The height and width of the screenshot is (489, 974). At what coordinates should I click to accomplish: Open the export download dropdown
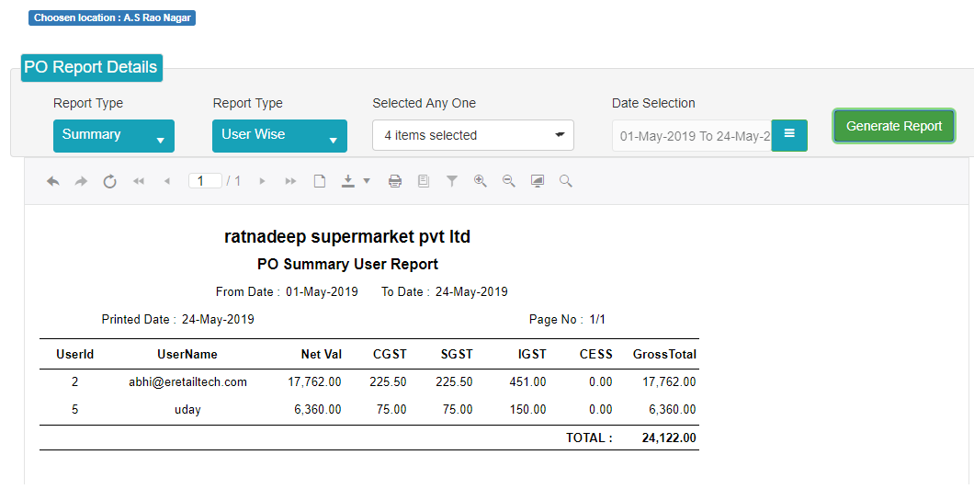[x=356, y=181]
